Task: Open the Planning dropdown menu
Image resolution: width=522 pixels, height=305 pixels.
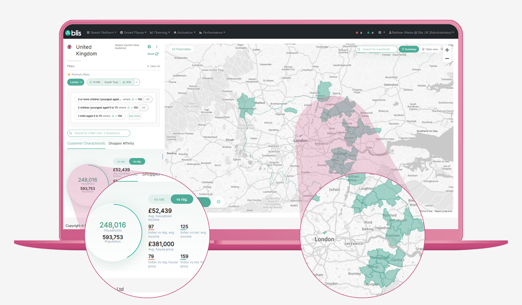Action: (x=160, y=32)
